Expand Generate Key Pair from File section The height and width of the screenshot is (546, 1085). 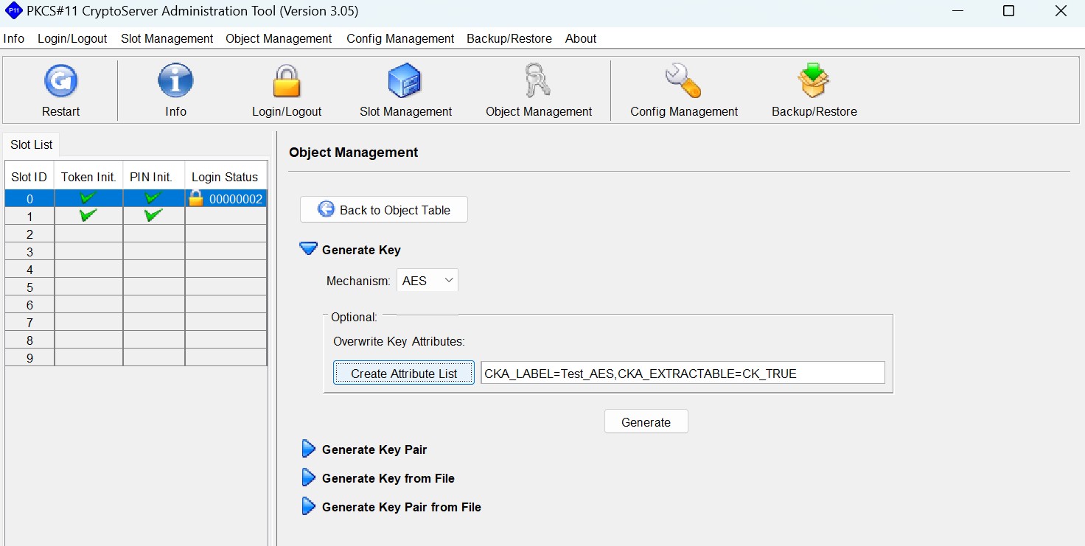(309, 507)
